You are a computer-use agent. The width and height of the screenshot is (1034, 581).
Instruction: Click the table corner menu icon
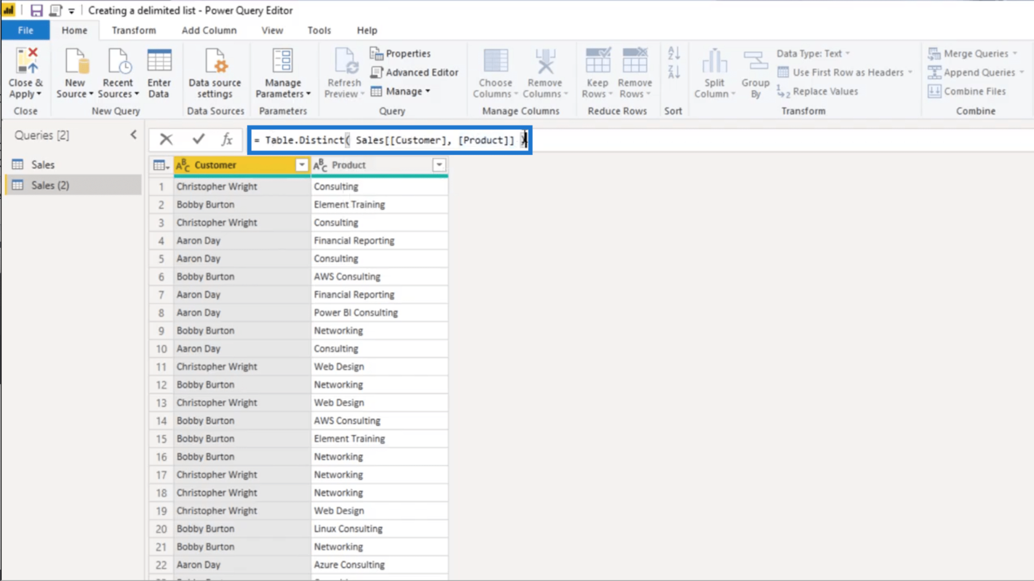tap(161, 165)
